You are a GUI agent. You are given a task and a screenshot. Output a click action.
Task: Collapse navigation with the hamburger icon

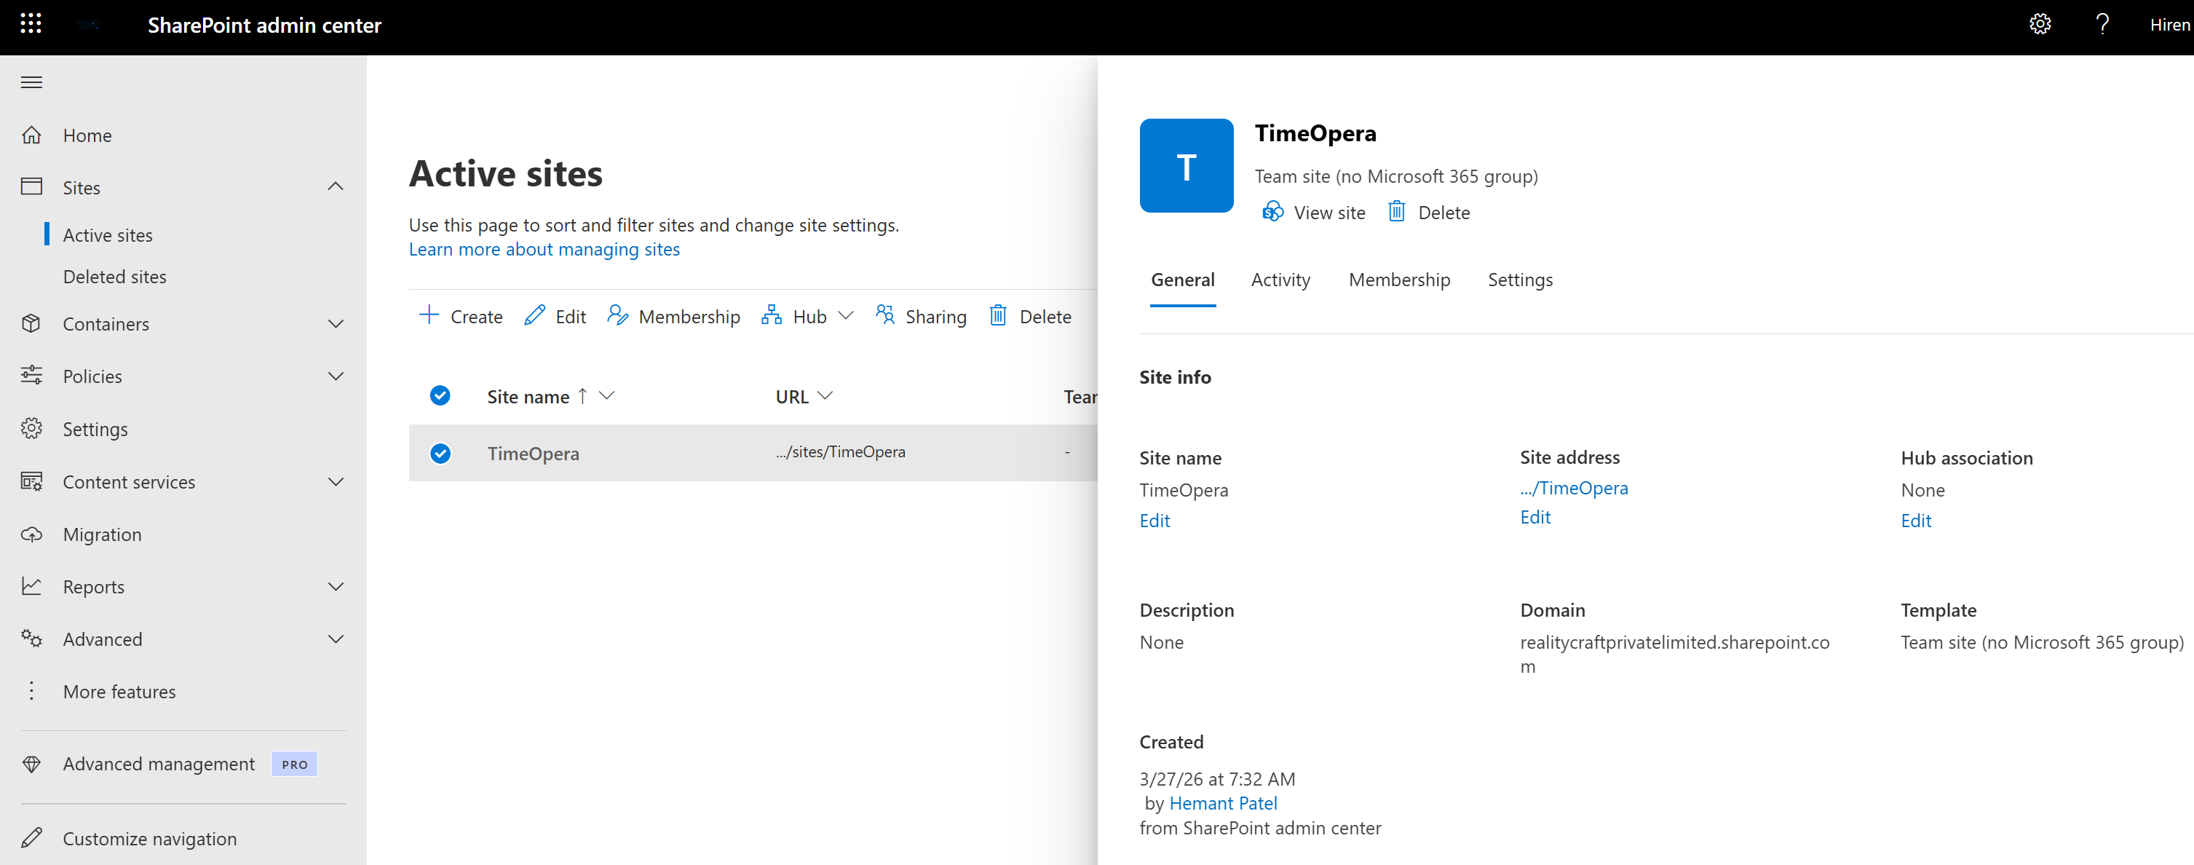(x=31, y=83)
